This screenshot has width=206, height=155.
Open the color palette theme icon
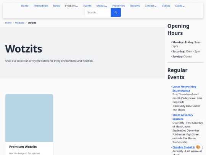[198, 147]
